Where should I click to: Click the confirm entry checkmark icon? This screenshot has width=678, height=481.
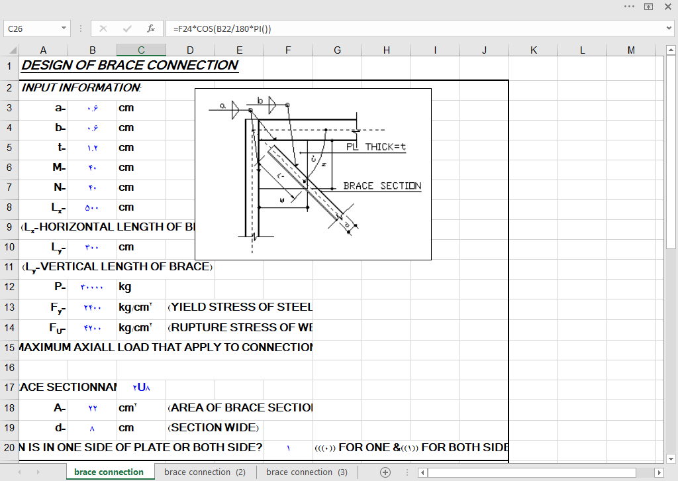tap(127, 28)
